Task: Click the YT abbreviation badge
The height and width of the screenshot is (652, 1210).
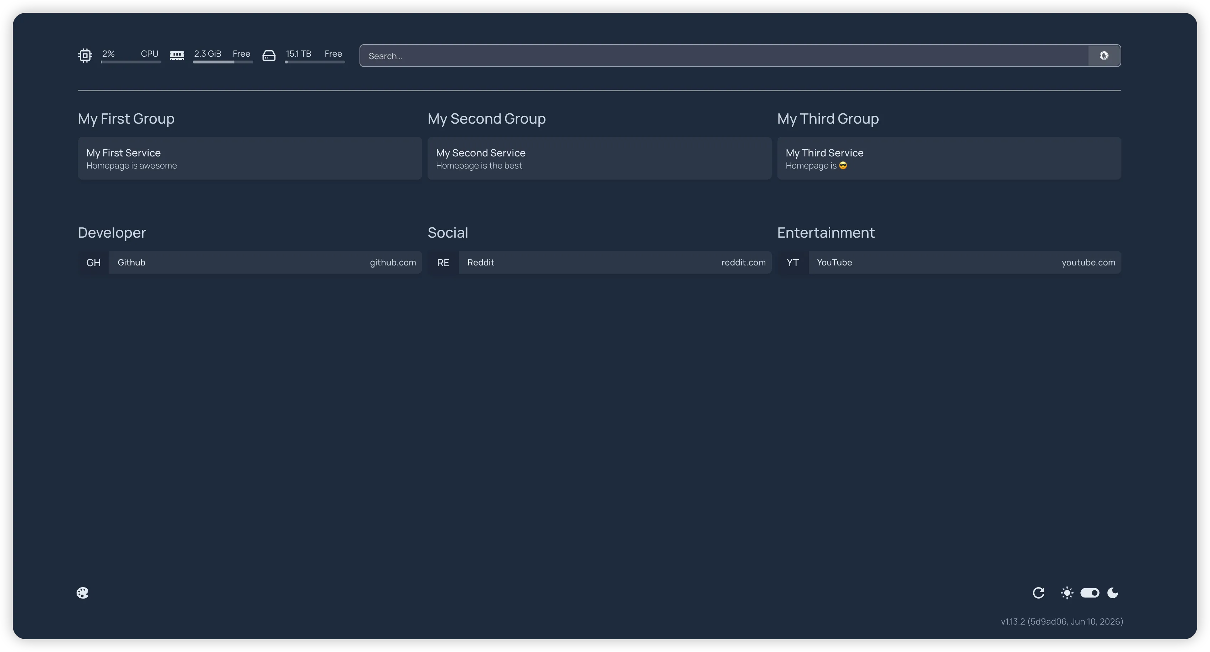Action: [x=793, y=262]
